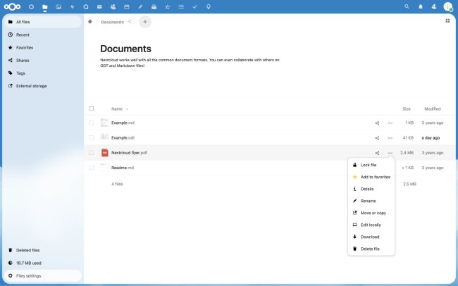This screenshot has height=286, width=458.
Task: Open the New (+) menu button
Action: point(145,22)
